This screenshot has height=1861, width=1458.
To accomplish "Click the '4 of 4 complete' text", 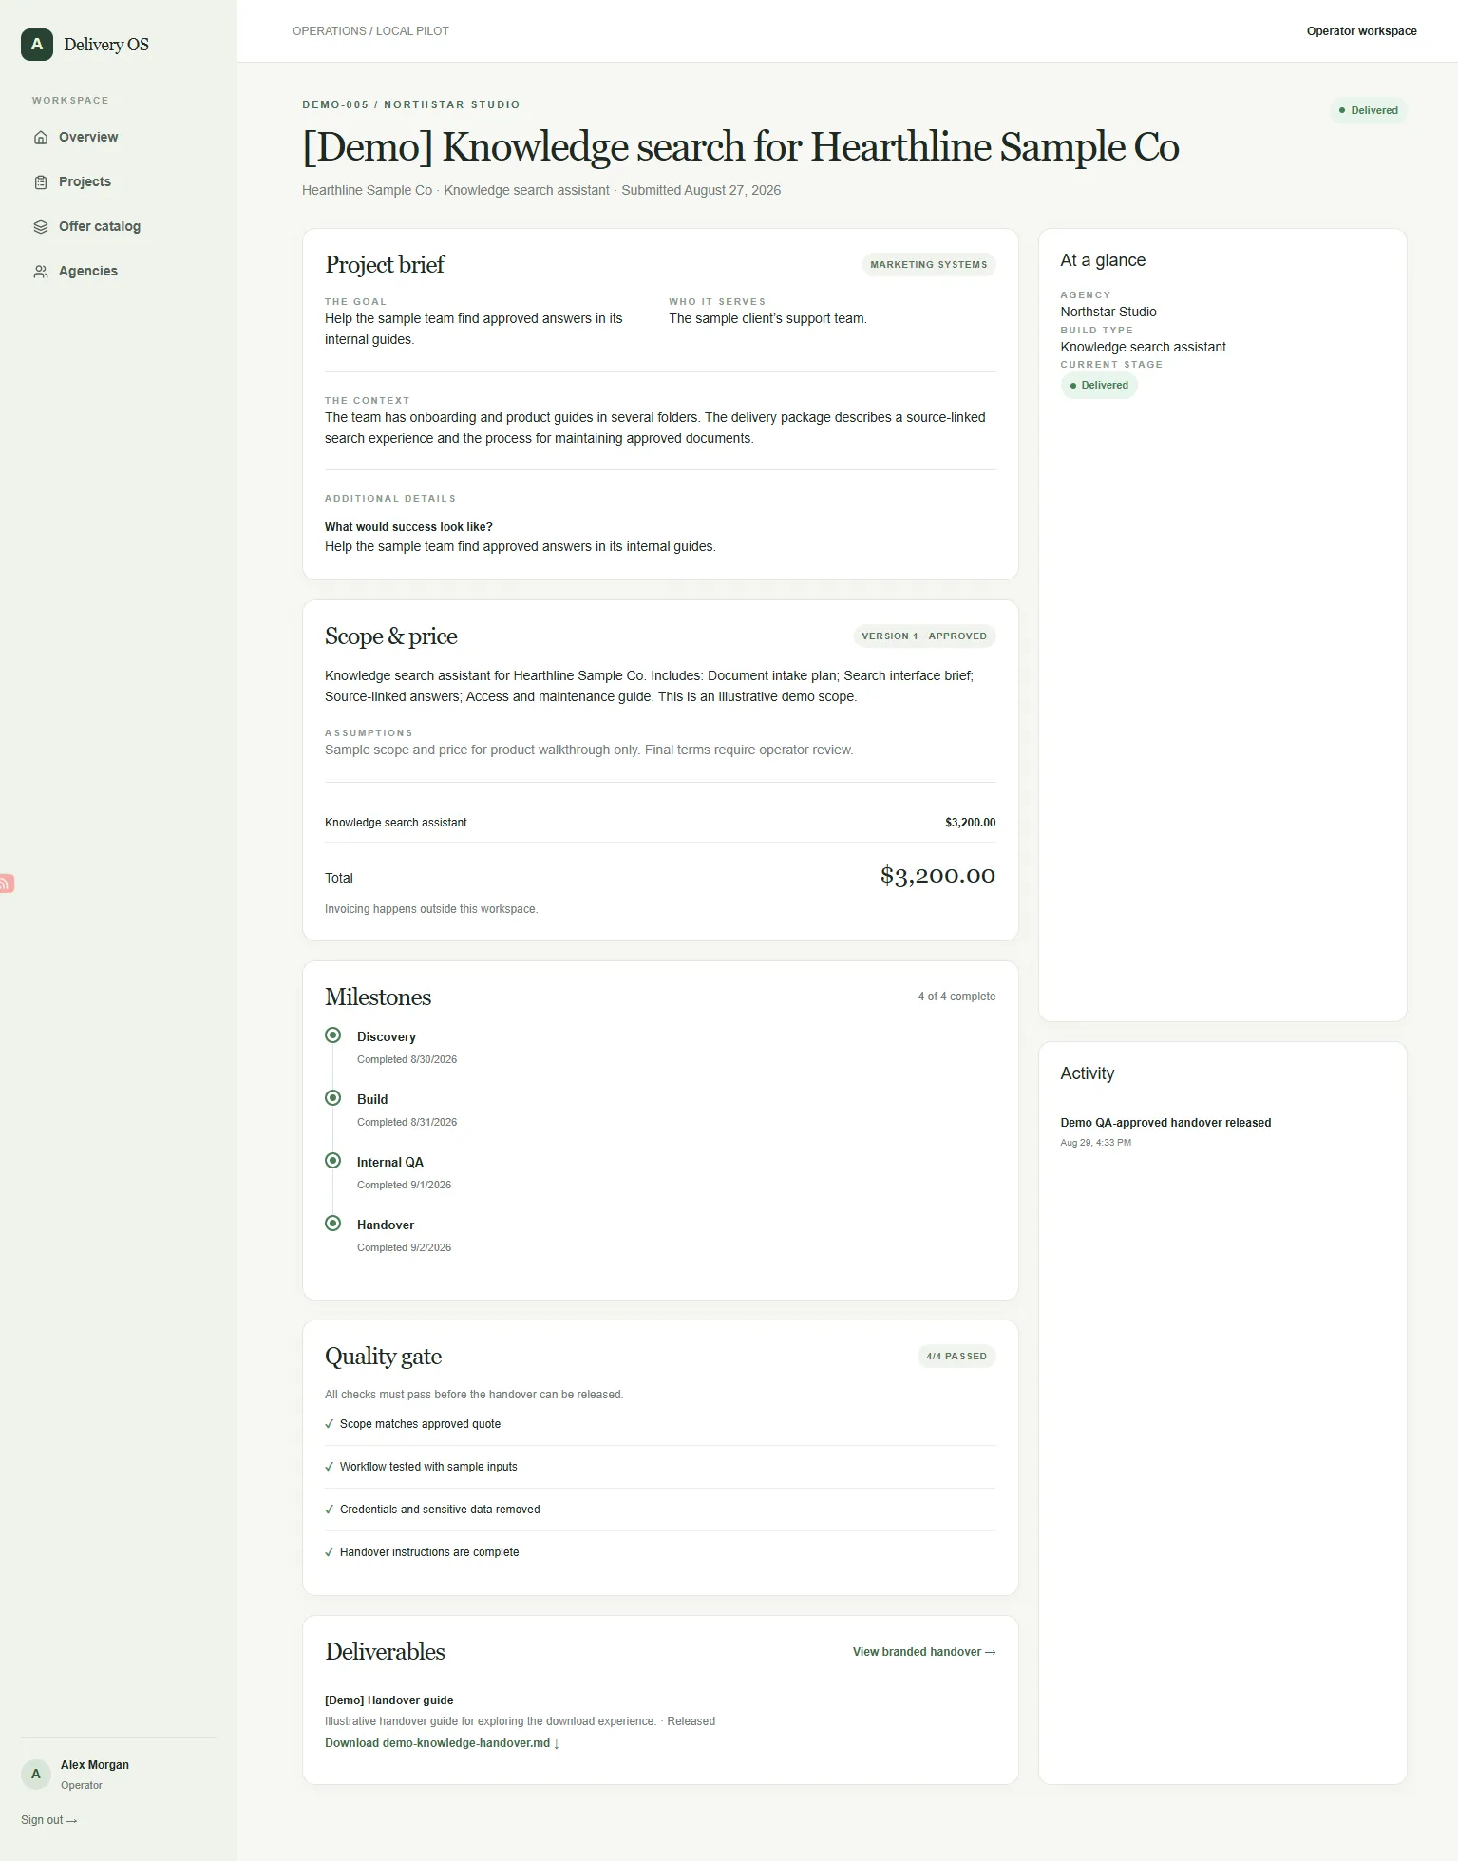I will point(956,997).
